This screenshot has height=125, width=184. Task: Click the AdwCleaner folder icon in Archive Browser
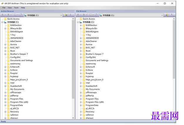click(x=8, y=41)
